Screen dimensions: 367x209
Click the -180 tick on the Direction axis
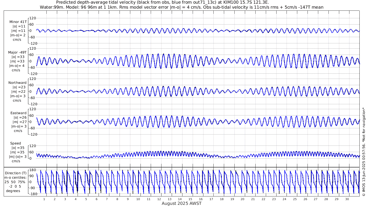pyautogui.click(x=31, y=194)
